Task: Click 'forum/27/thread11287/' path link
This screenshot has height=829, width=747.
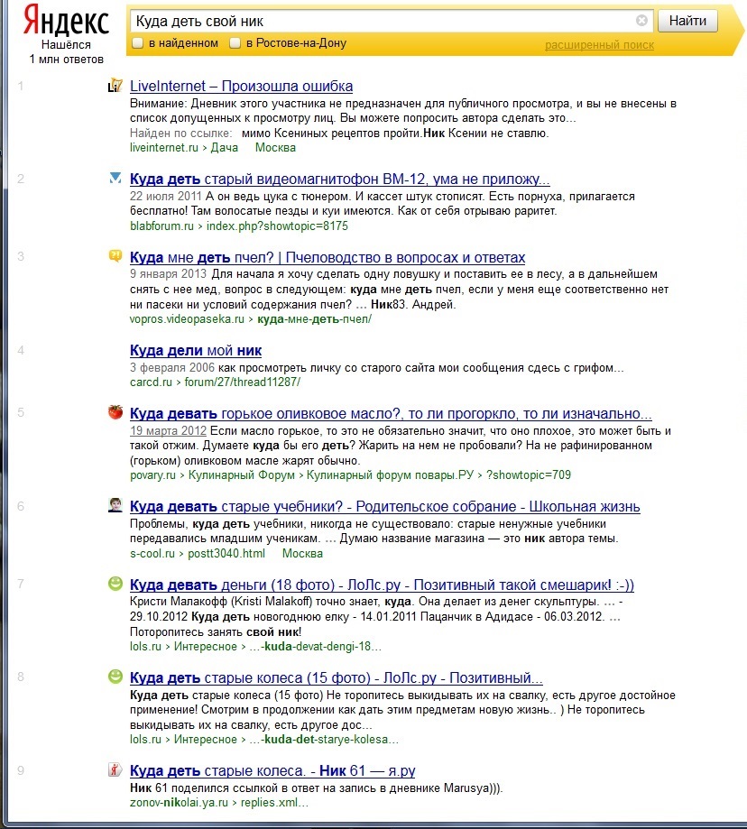Action: click(242, 382)
